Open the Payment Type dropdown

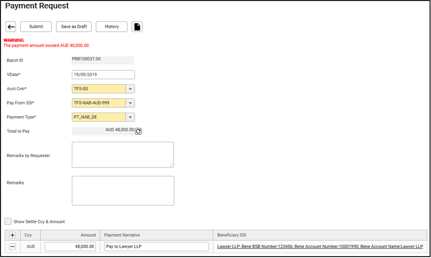(x=130, y=118)
